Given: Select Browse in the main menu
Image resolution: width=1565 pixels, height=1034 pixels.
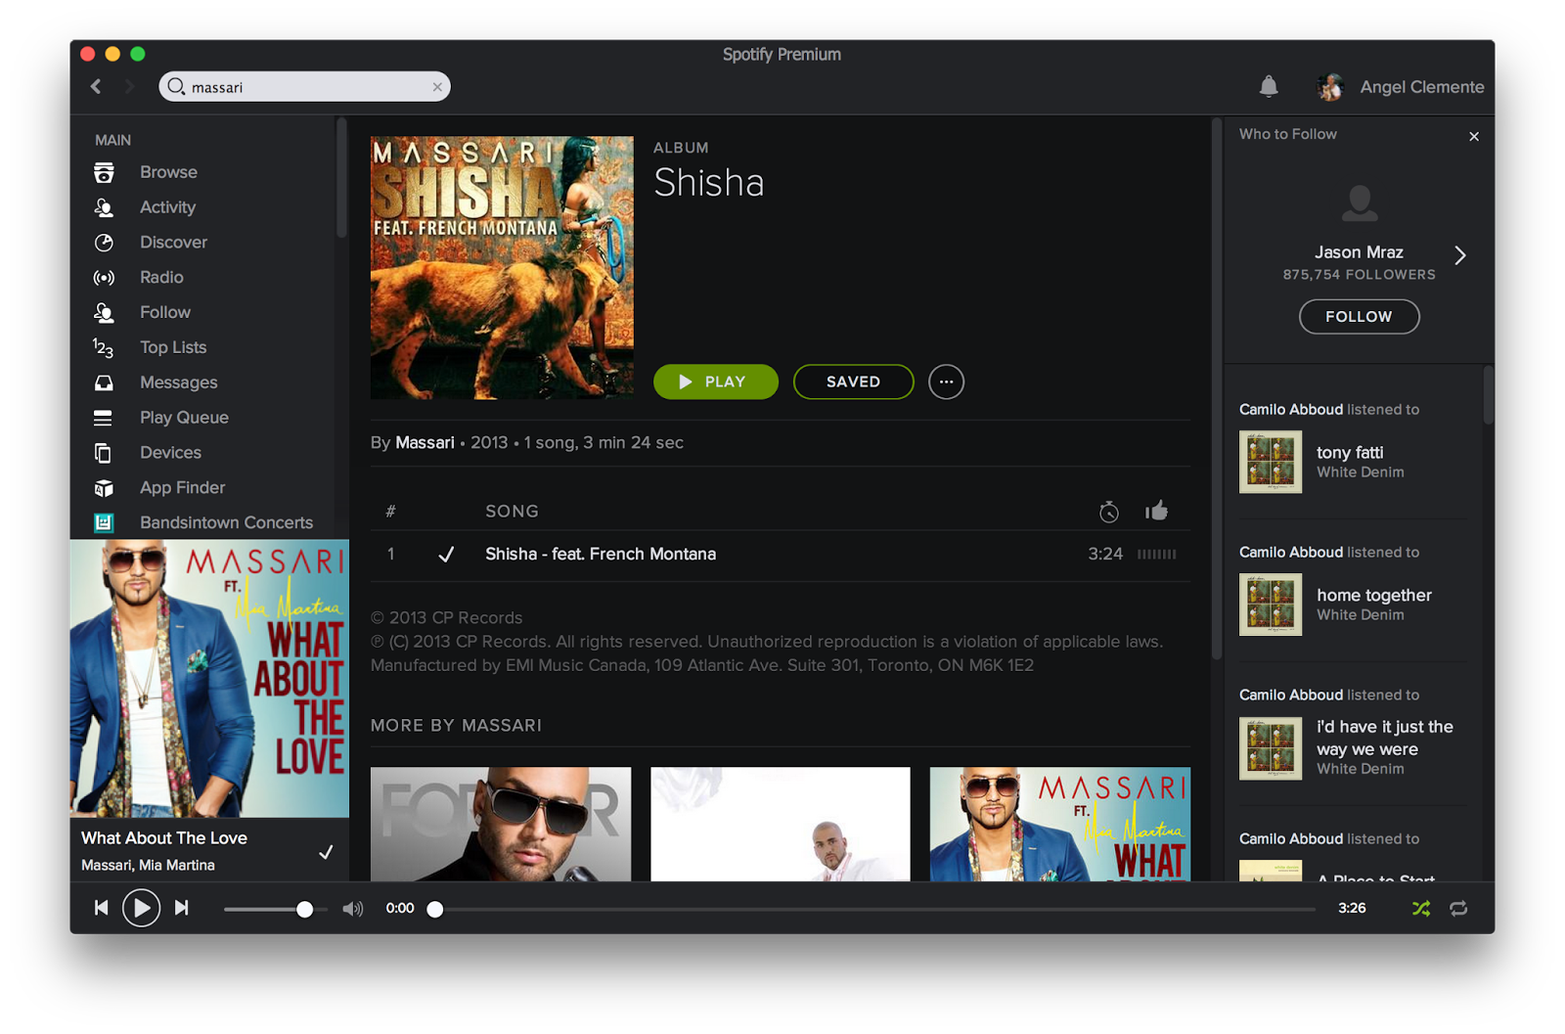Looking at the screenshot, I should tap(168, 172).
